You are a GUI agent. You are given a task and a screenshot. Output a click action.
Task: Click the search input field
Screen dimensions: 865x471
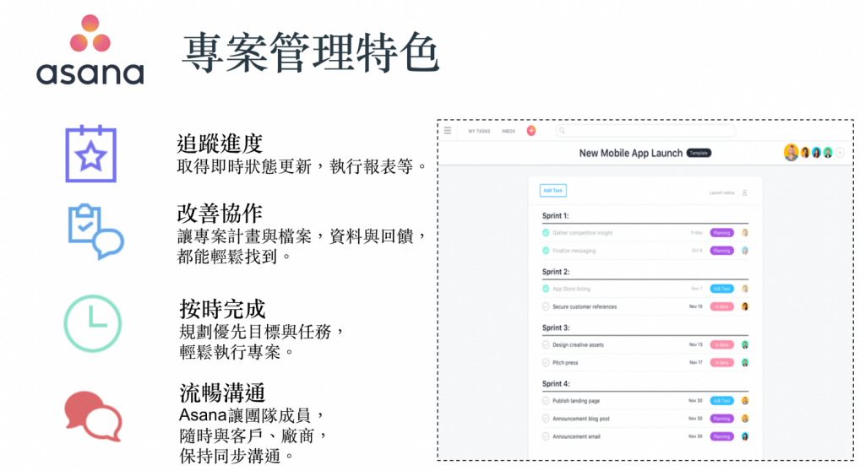(646, 131)
